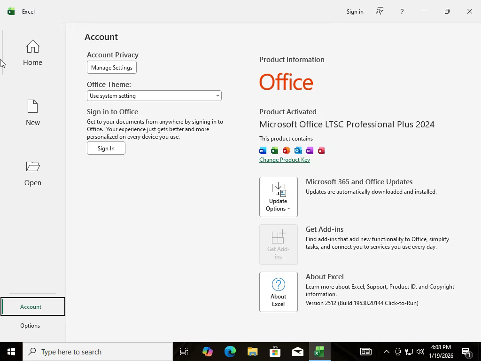Click the Excel icon in product contents

point(274,150)
